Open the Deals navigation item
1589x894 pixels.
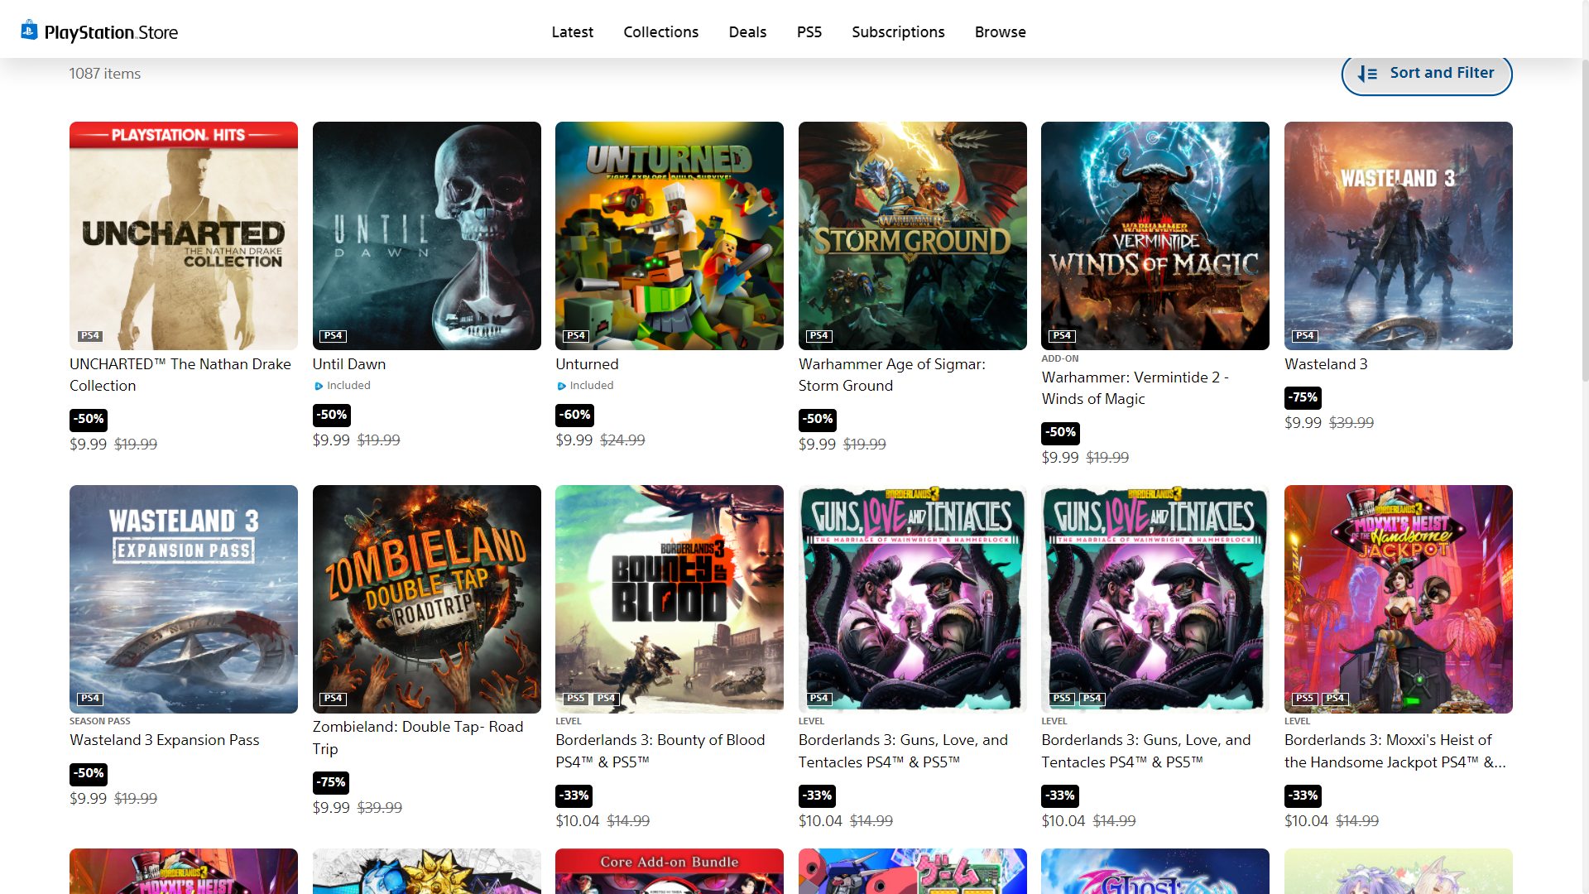(x=747, y=31)
